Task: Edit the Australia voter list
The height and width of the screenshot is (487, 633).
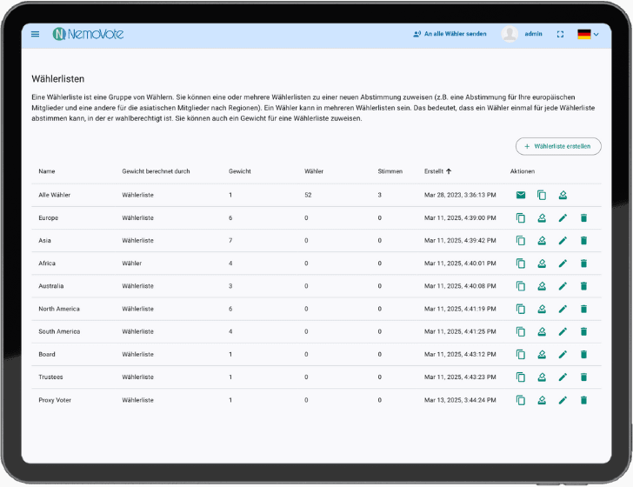Action: (x=563, y=286)
